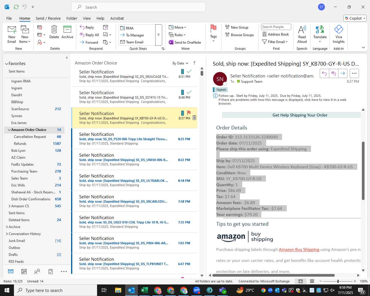Click Read Aloud speech button
Image resolution: width=370 pixels, height=296 pixels.
[x=302, y=34]
